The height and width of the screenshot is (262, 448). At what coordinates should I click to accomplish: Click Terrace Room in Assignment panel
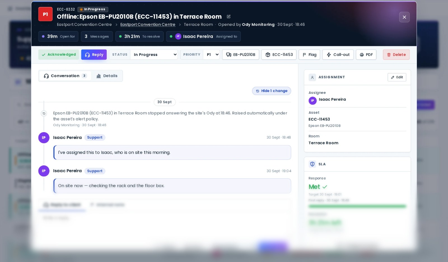click(323, 143)
